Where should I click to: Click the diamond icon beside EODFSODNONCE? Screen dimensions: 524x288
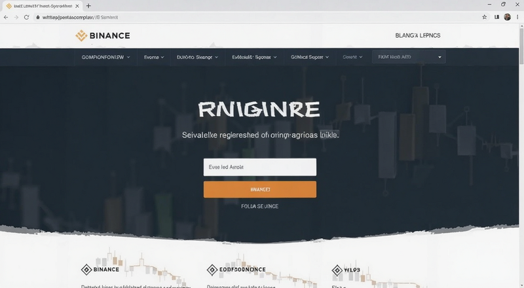pos(212,269)
